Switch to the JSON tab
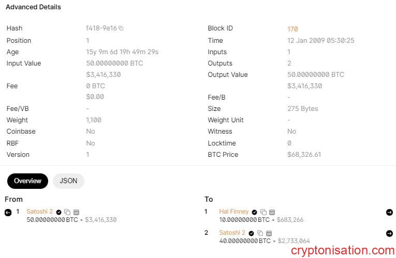Screen dimensions: 396x258 [68, 181]
